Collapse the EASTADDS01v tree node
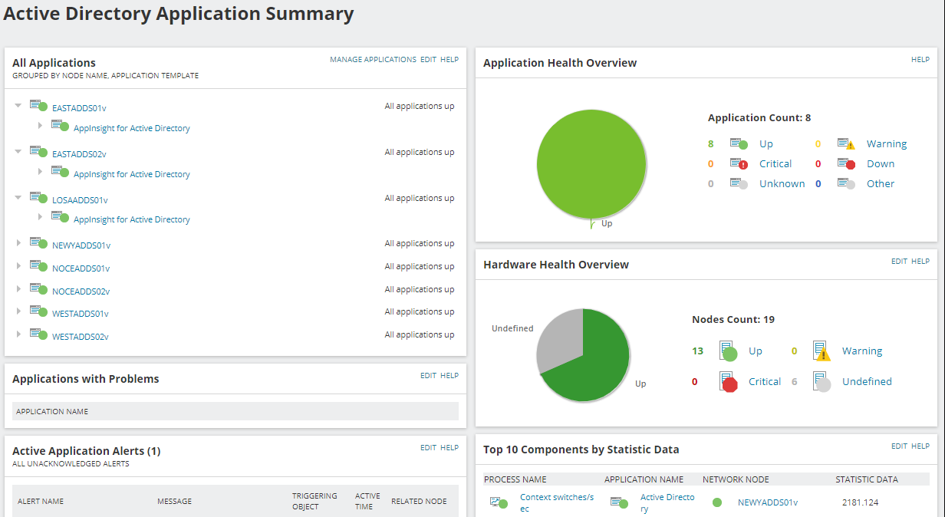 point(18,106)
